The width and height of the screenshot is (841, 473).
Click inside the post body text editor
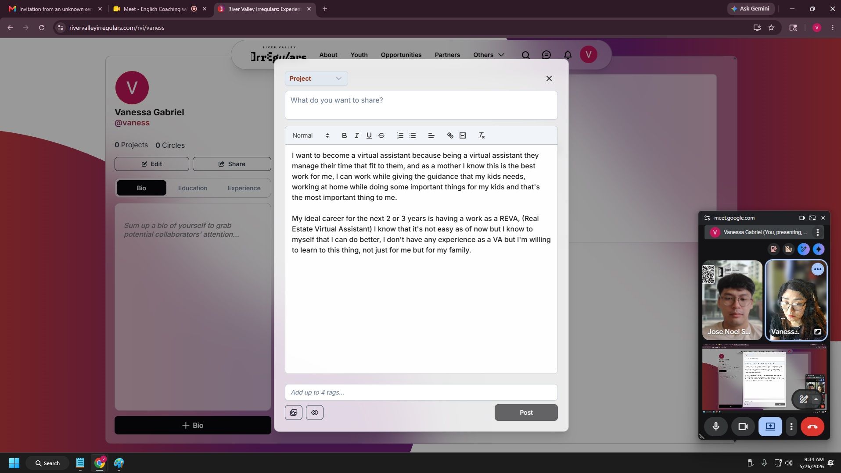coord(421,259)
